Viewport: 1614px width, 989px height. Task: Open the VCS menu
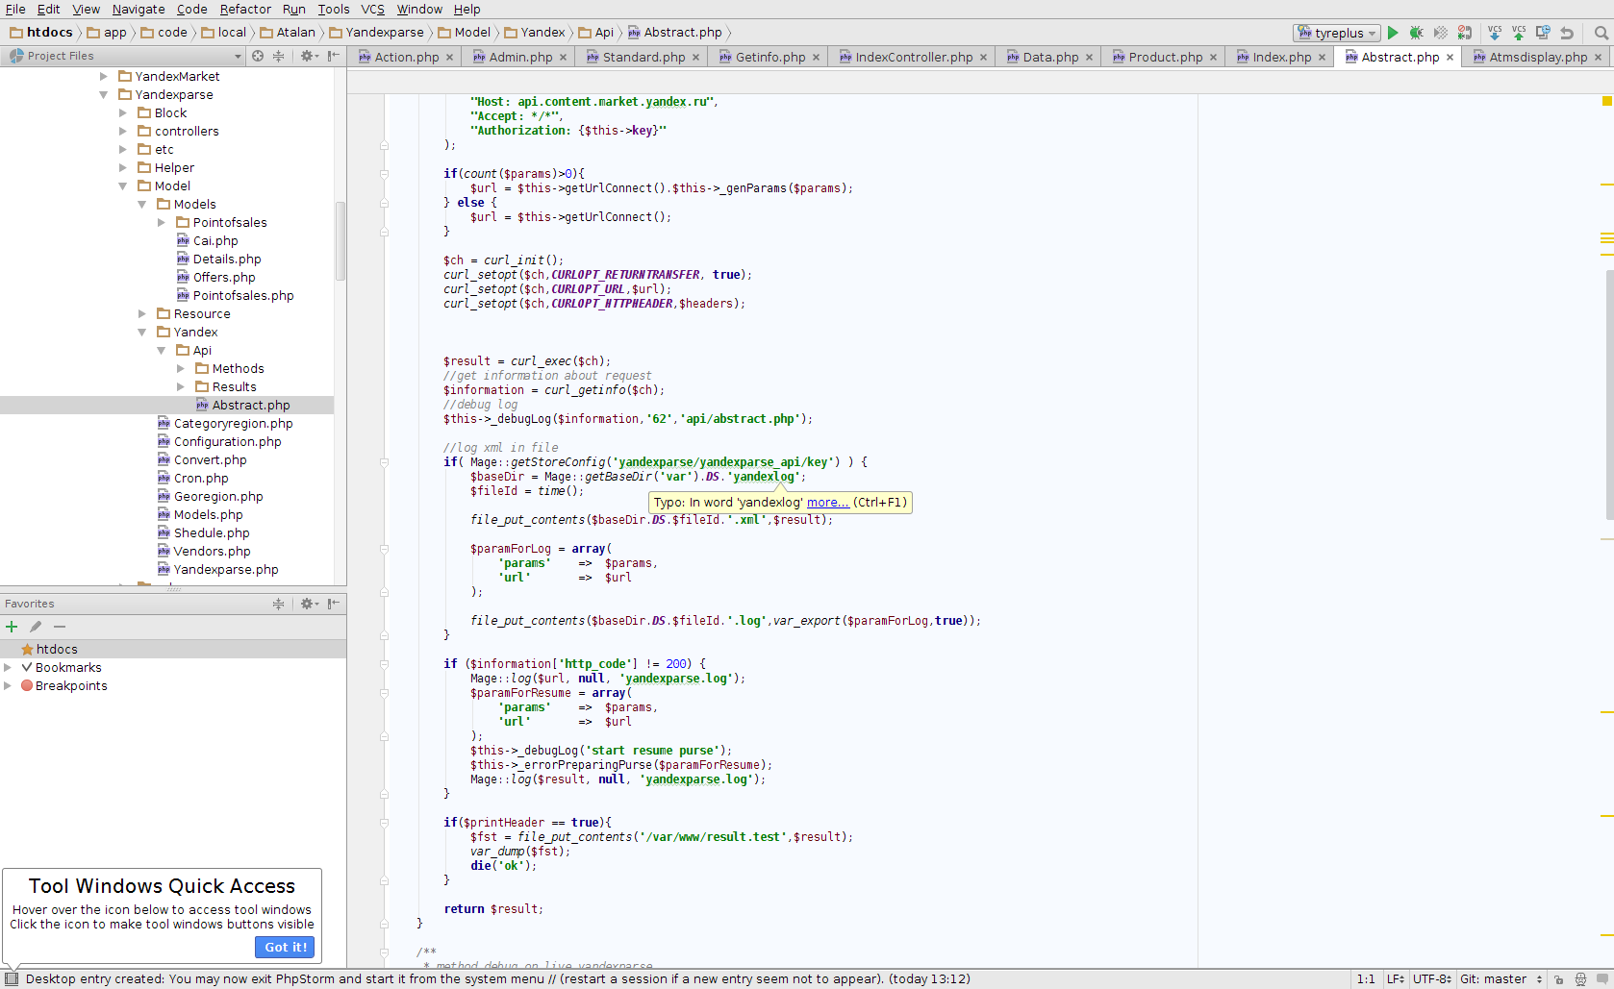[372, 9]
